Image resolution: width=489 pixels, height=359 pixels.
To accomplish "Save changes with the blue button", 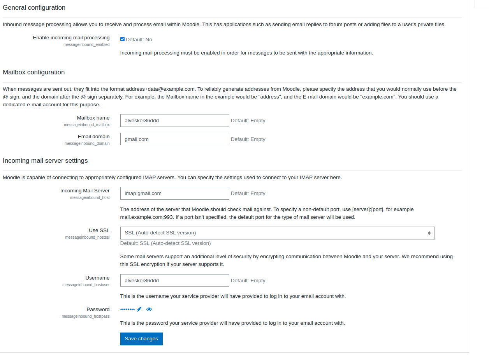I will (x=141, y=339).
